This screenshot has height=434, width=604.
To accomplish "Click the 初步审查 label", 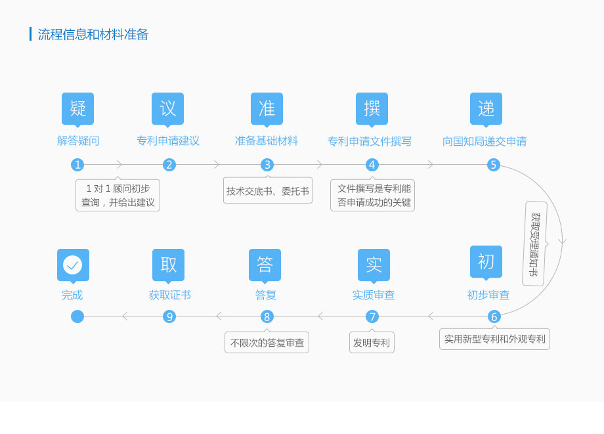I will tap(488, 295).
